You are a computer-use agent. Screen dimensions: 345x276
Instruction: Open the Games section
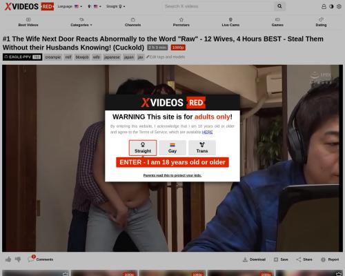pyautogui.click(x=277, y=22)
